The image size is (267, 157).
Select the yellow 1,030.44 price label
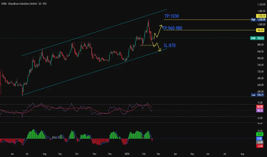(x=261, y=16)
